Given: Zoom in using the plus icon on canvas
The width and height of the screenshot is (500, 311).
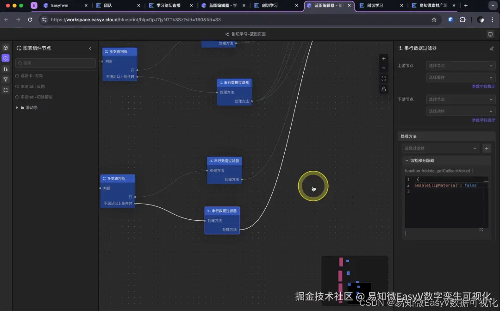Looking at the screenshot, I should click(383, 59).
